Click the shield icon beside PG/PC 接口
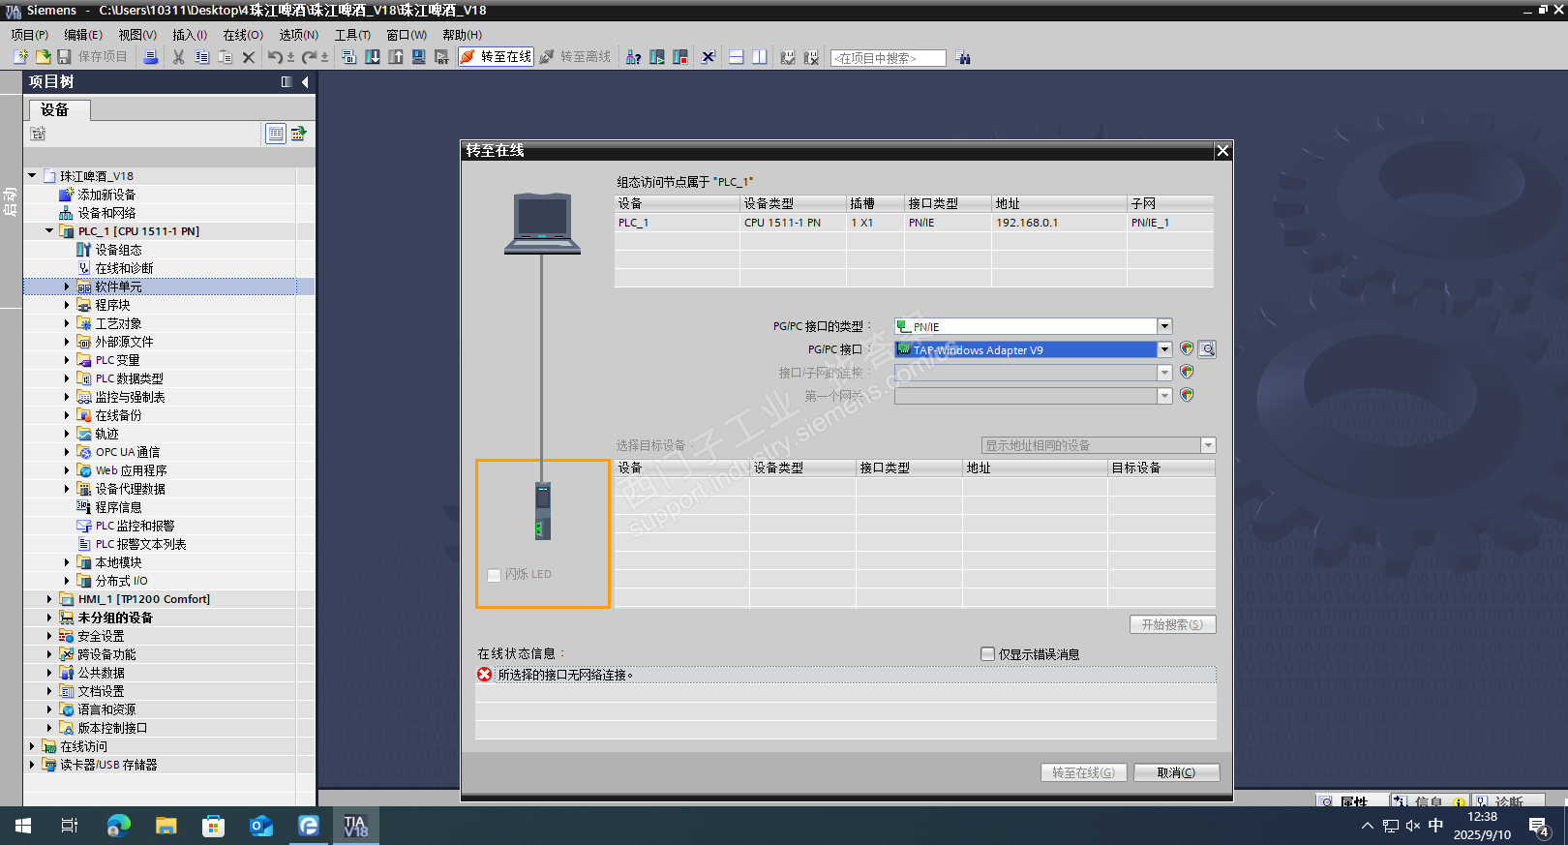The width and height of the screenshot is (1568, 845). click(x=1187, y=348)
